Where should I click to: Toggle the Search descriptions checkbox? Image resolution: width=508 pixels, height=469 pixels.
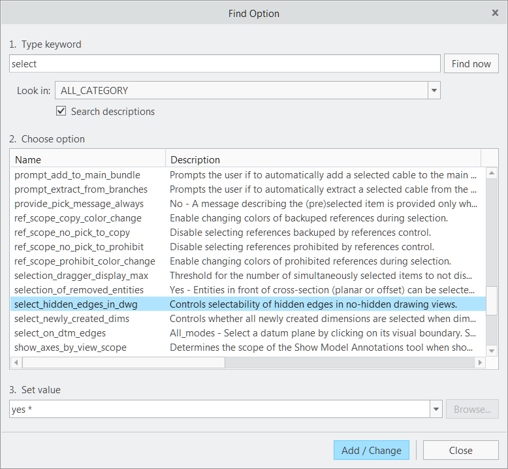[x=61, y=111]
